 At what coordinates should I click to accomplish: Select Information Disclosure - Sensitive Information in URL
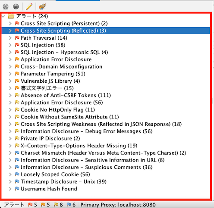click(93, 160)
